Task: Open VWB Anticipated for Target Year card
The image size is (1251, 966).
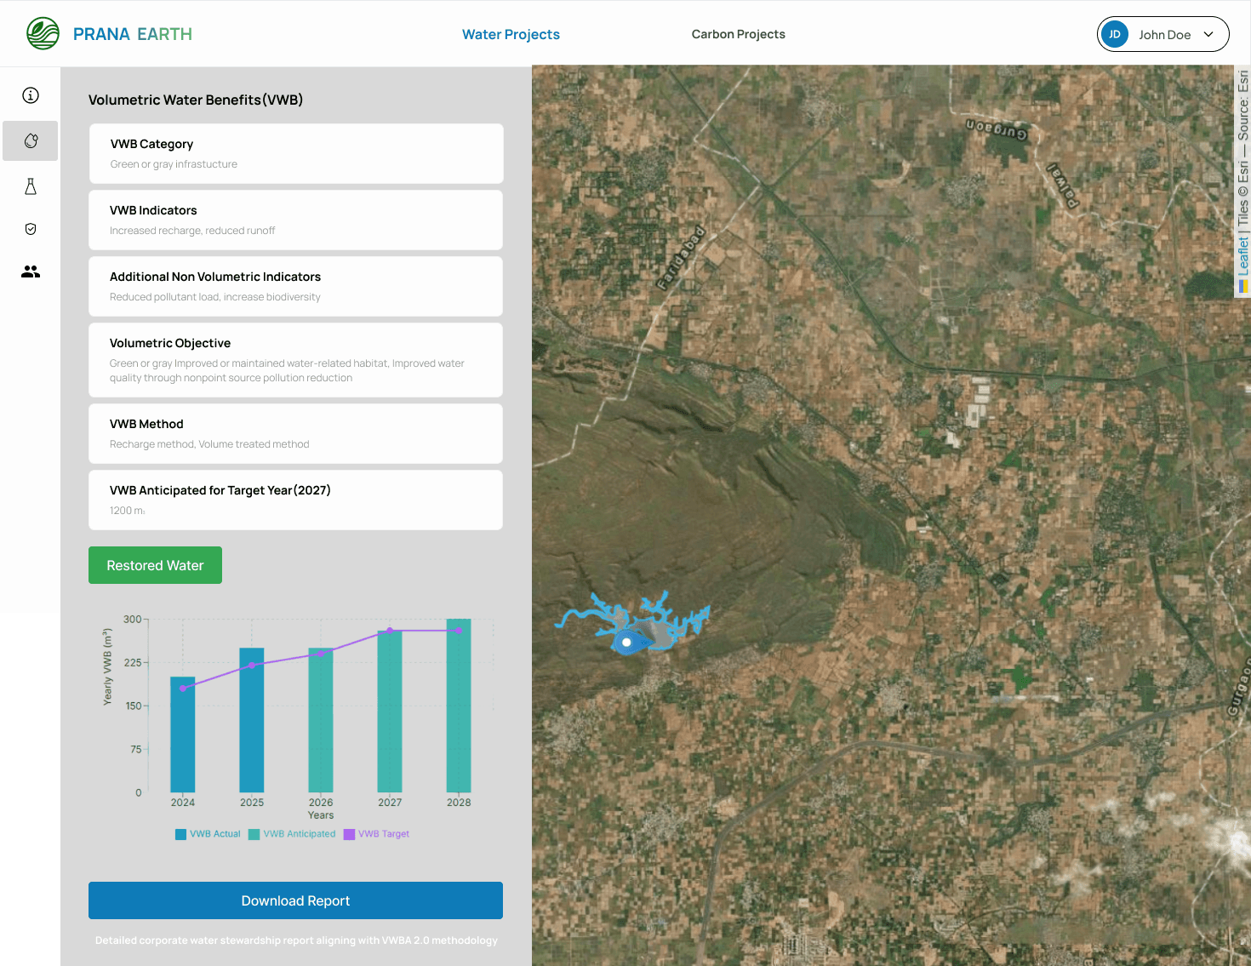Action: 296,500
